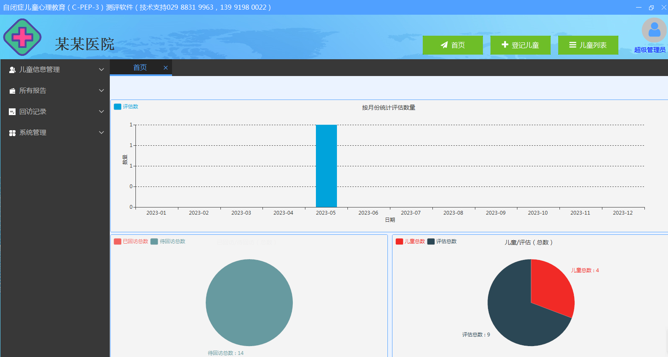Click the list icon on 儿童列表 button

573,45
